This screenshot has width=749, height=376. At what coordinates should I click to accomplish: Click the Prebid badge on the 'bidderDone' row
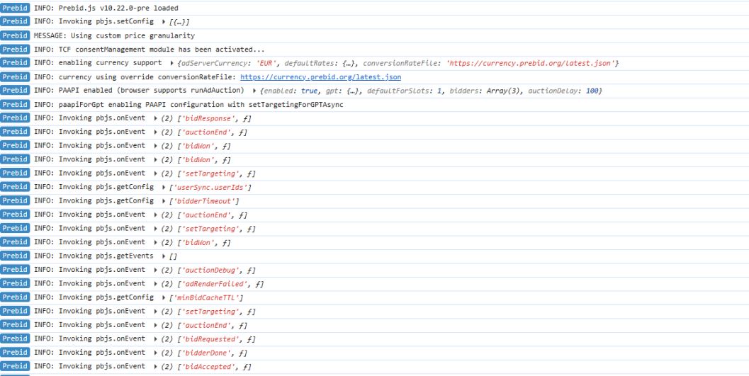(15, 353)
